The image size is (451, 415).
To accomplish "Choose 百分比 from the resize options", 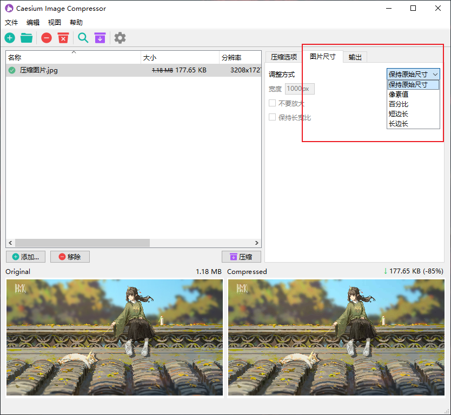I will [399, 104].
